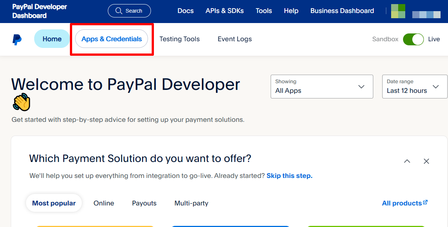Image resolution: width=448 pixels, height=227 pixels.
Task: Click the waving hand emoji
Action: 22,102
